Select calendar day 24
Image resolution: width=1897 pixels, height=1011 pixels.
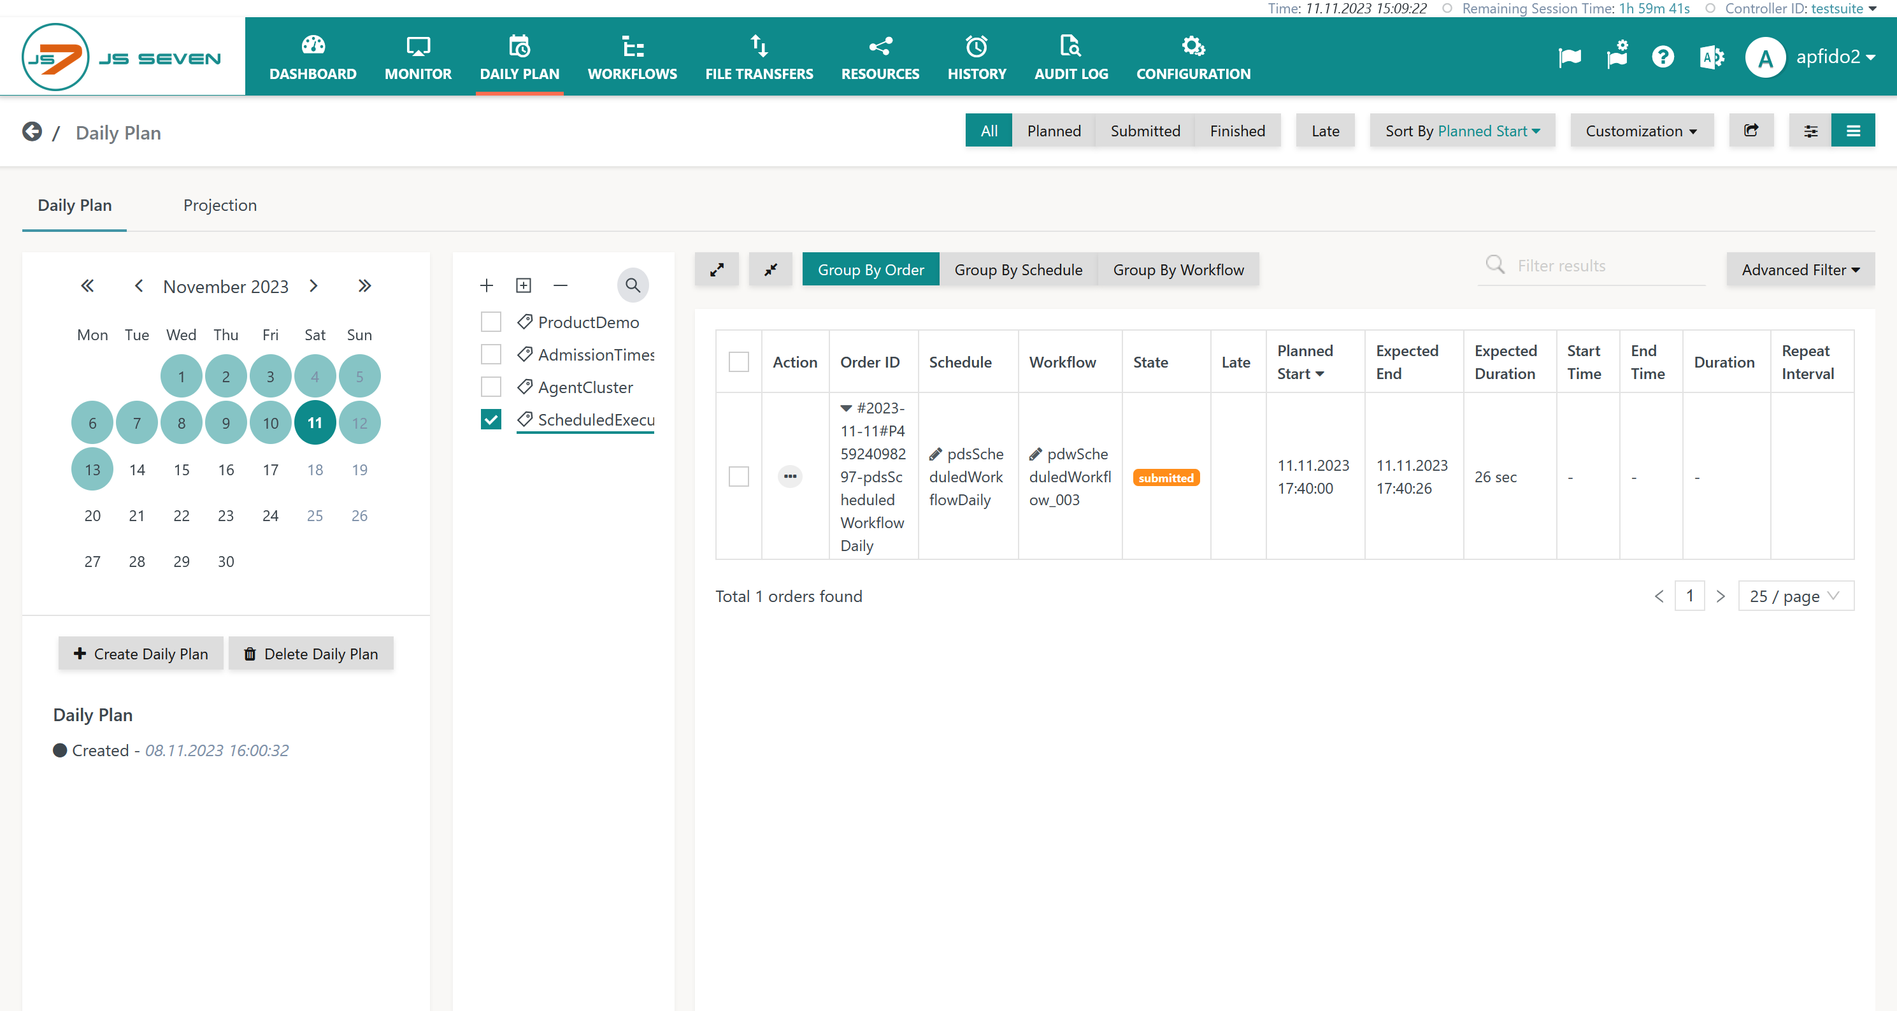[x=270, y=515]
